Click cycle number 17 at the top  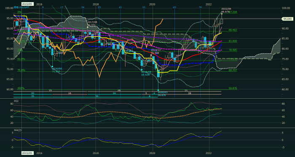[62, 7]
